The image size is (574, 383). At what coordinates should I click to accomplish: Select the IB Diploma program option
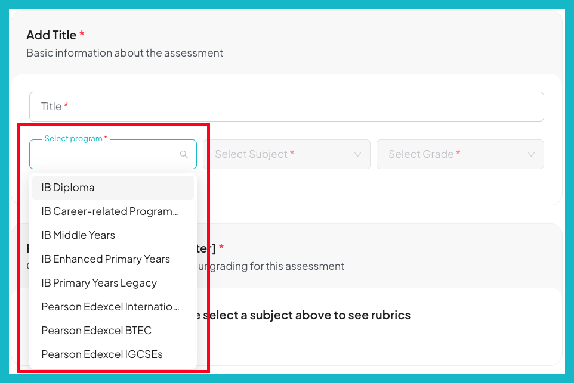pos(67,187)
